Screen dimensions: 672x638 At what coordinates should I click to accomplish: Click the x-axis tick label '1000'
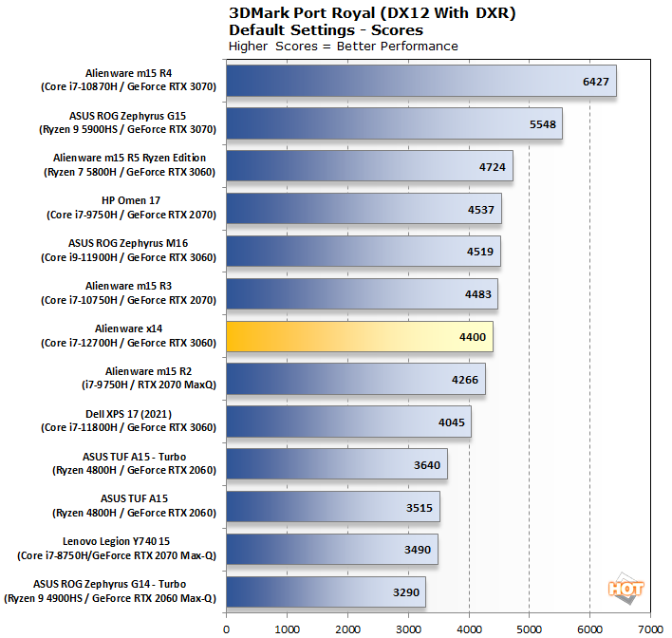tap(288, 629)
